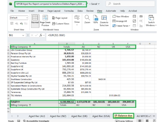Expand the Name Box dropdown arrow

[x=23, y=35]
